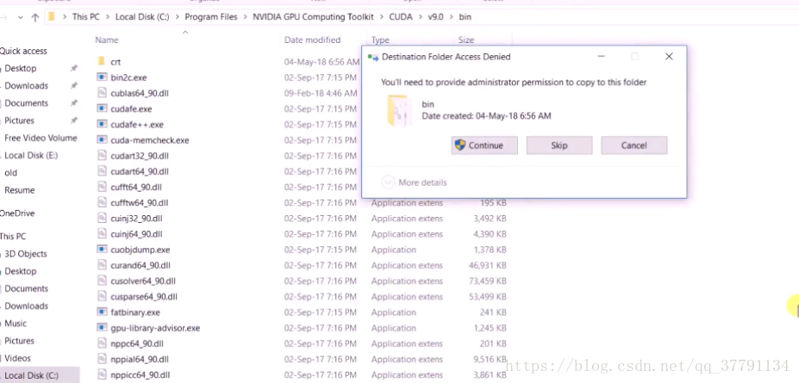Select This PC in navigation pane

click(x=13, y=236)
